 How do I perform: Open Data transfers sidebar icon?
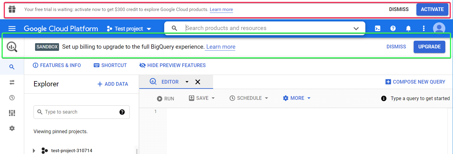pos(12,82)
